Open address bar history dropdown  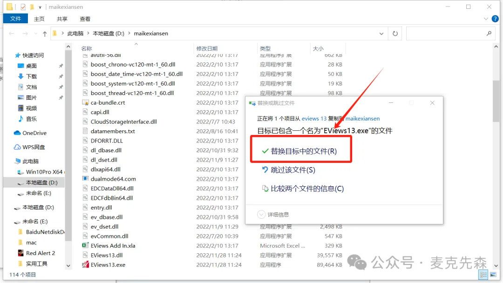pyautogui.click(x=381, y=34)
